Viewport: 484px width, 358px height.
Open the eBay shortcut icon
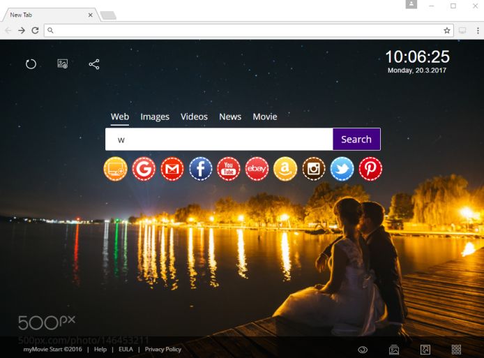click(257, 169)
